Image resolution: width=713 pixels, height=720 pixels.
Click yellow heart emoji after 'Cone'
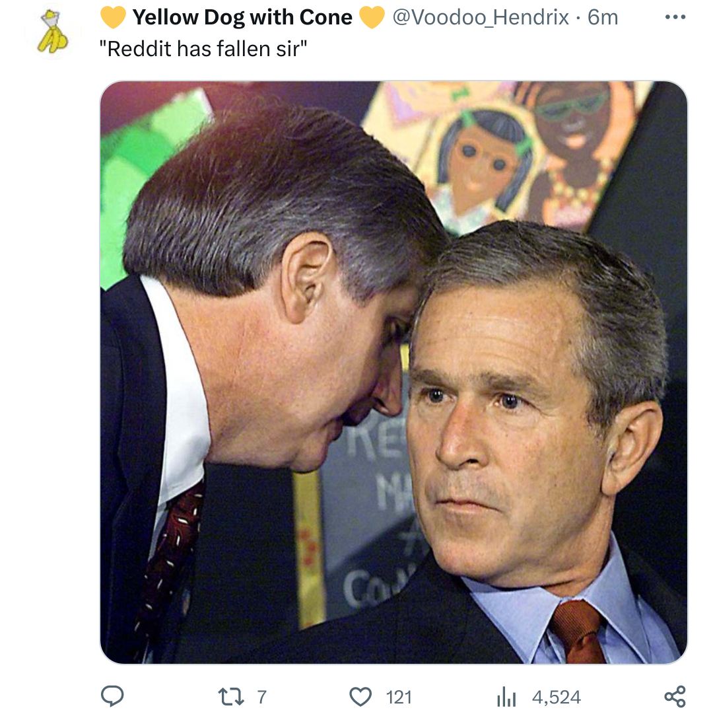pyautogui.click(x=372, y=18)
